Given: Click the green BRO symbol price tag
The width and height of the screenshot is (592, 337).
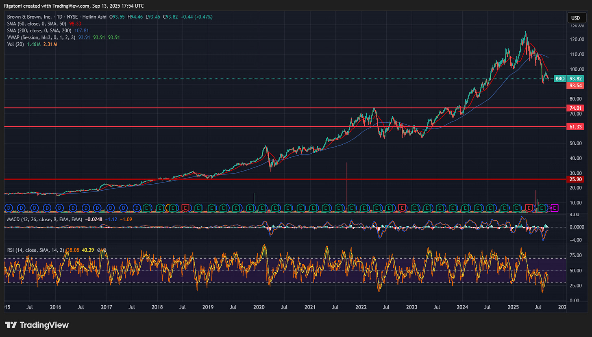Looking at the screenshot, I should [560, 78].
